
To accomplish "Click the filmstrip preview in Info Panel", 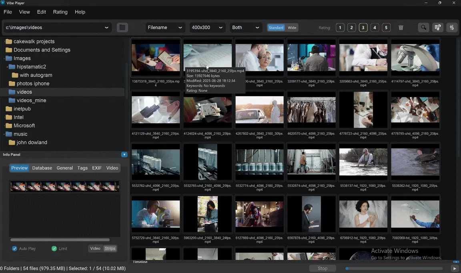I will tap(65, 186).
